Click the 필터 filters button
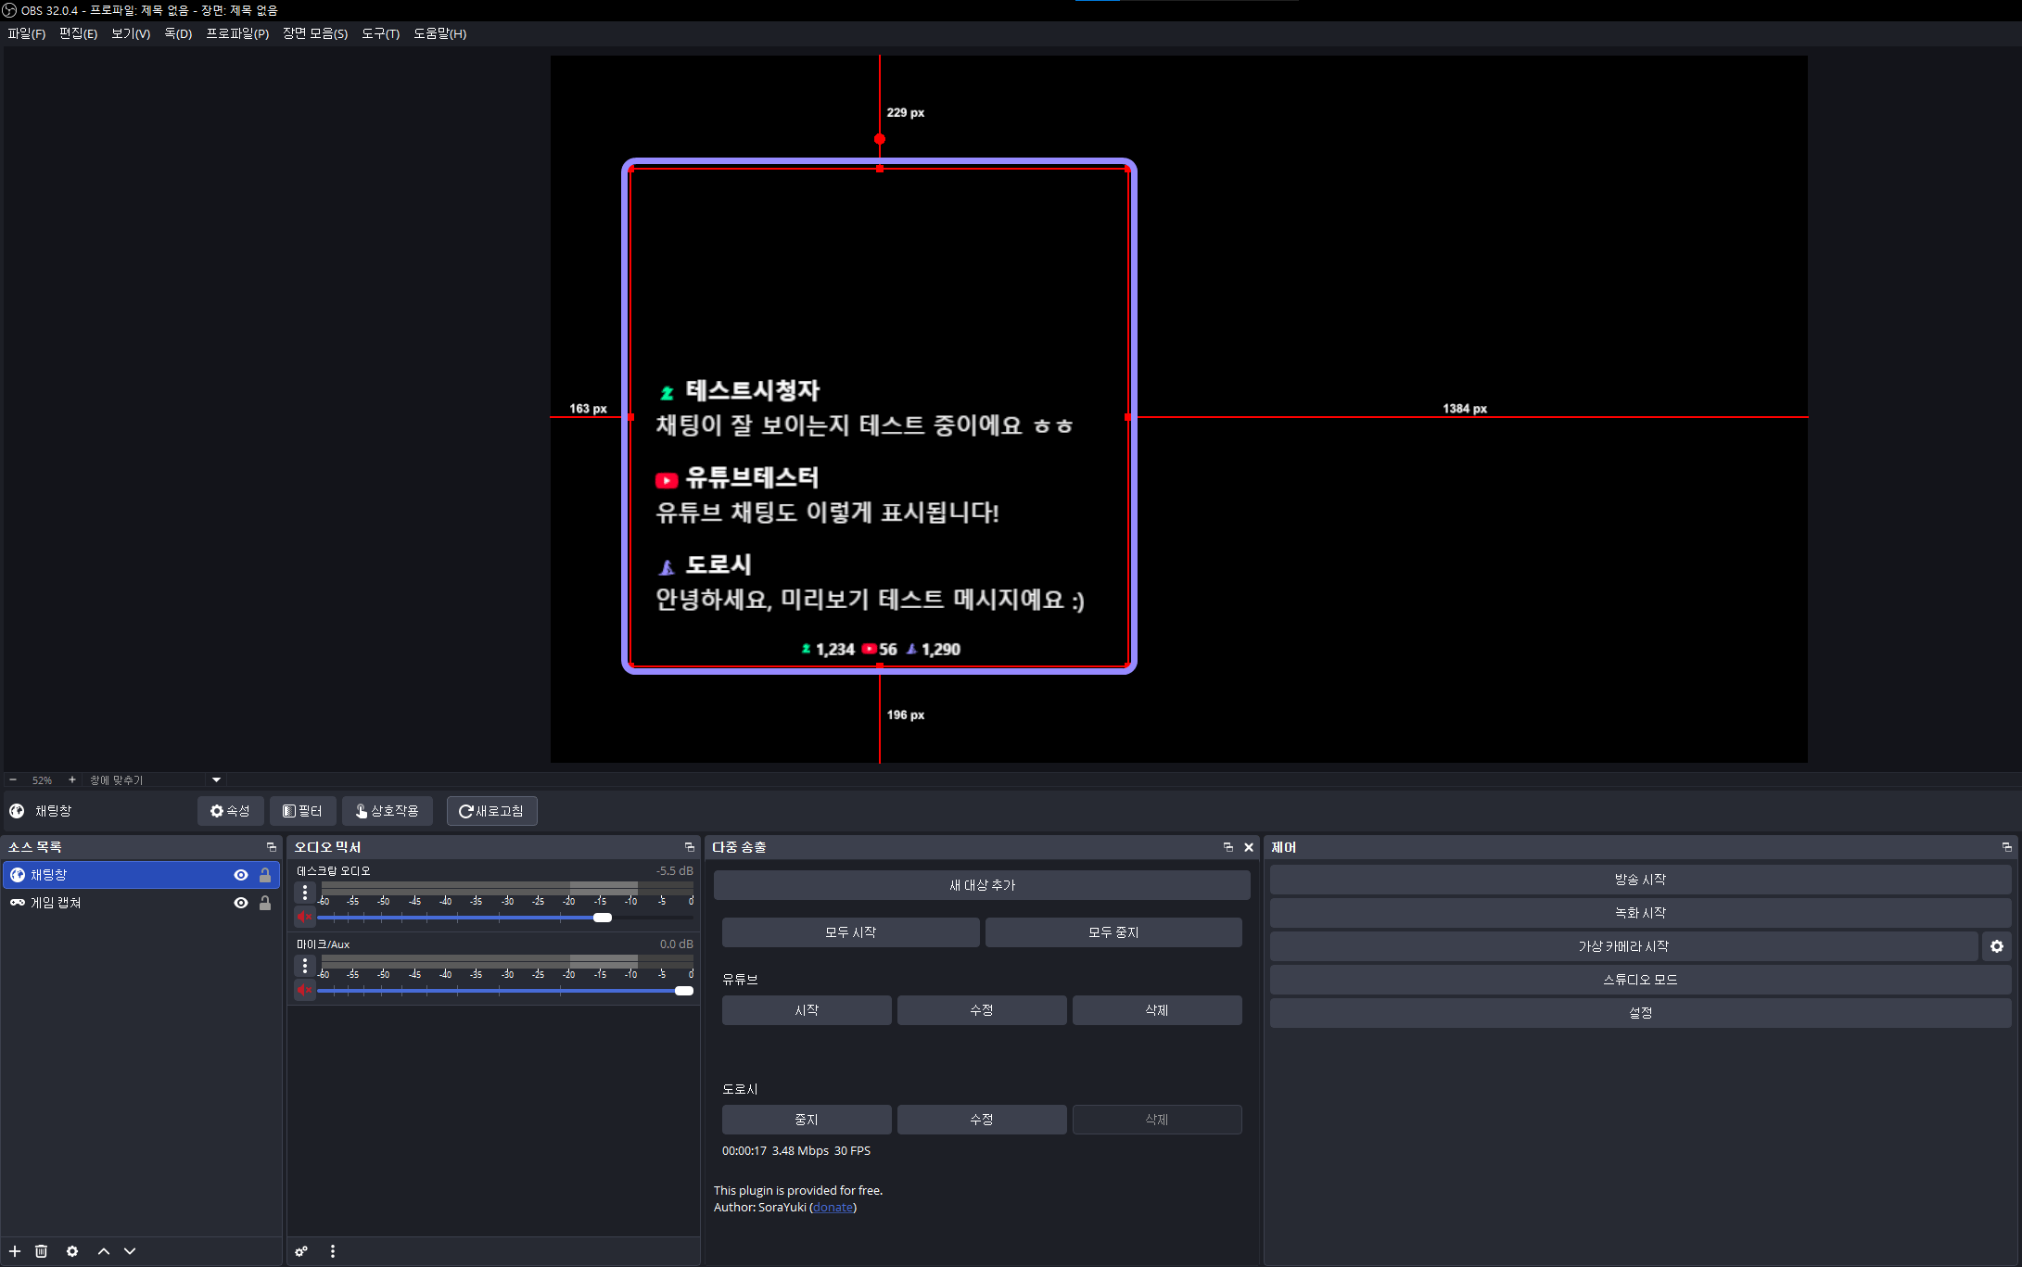 302,811
